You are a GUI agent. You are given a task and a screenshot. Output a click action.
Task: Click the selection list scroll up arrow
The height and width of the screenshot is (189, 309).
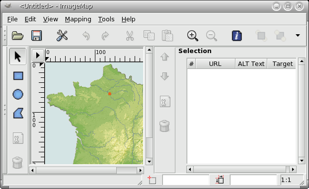coord(302,61)
